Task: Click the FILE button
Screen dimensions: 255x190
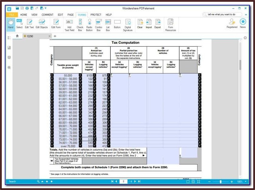Action: pos(12,15)
